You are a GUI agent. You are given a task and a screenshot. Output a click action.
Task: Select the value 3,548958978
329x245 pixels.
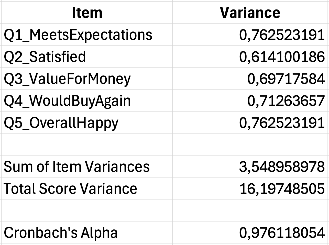click(282, 166)
